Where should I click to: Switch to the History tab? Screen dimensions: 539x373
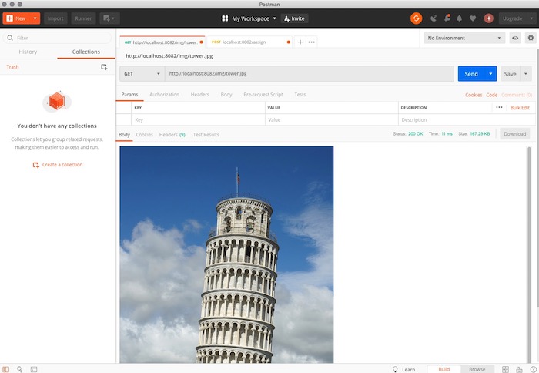[28, 52]
